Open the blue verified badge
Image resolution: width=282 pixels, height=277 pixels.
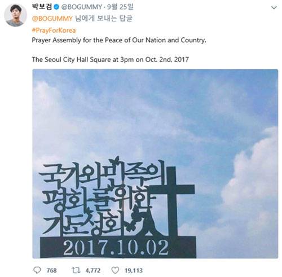point(56,7)
